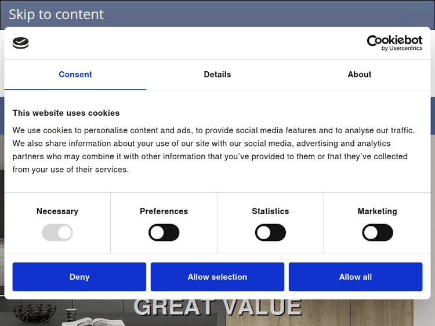Click the Cookiebot oval logo icon
This screenshot has width=435, height=326.
click(x=20, y=43)
